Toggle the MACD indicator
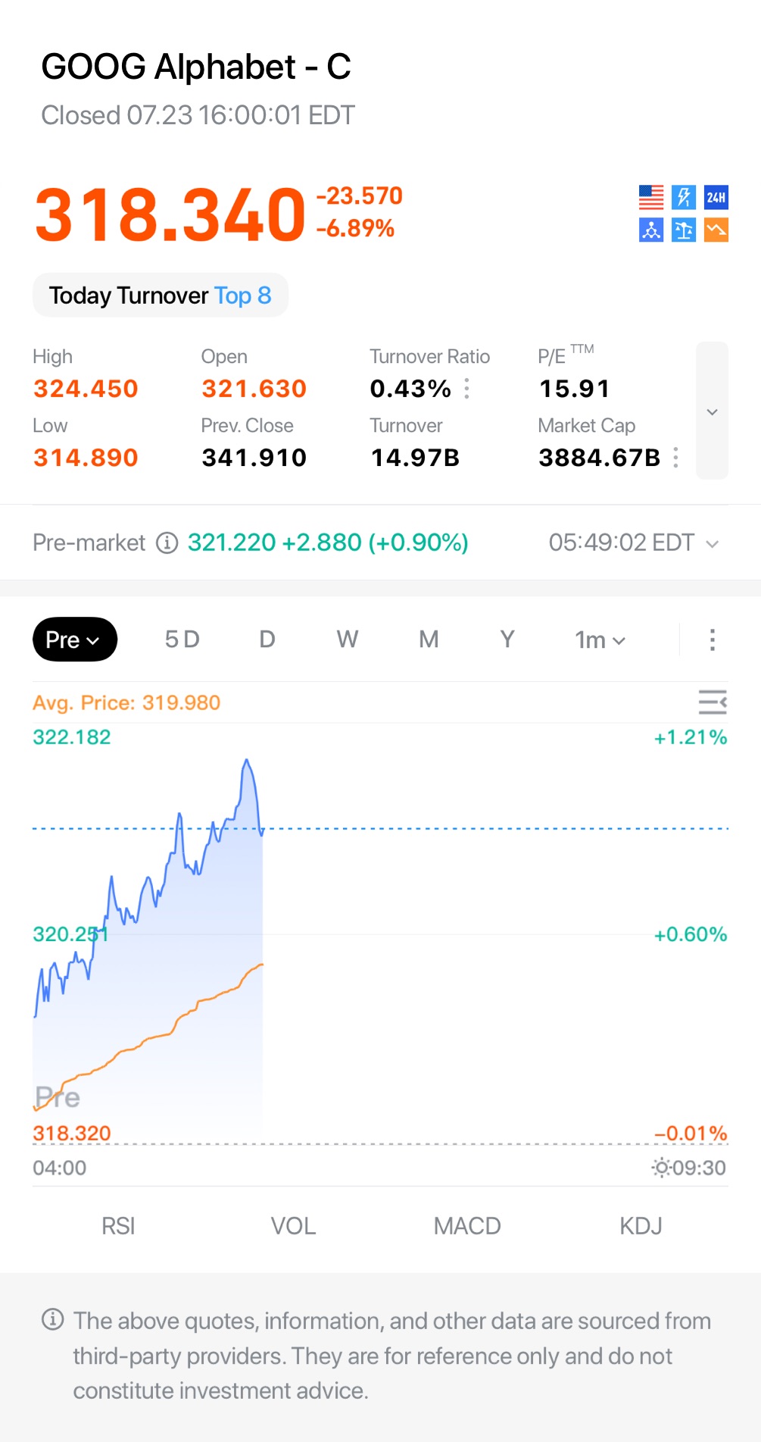This screenshot has width=761, height=1442. [x=467, y=1226]
